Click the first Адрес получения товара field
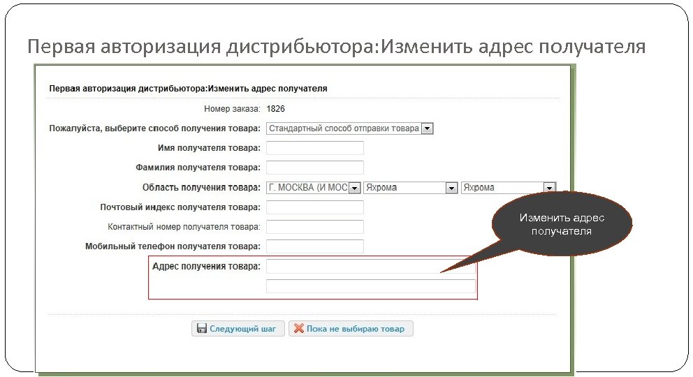 click(x=371, y=266)
